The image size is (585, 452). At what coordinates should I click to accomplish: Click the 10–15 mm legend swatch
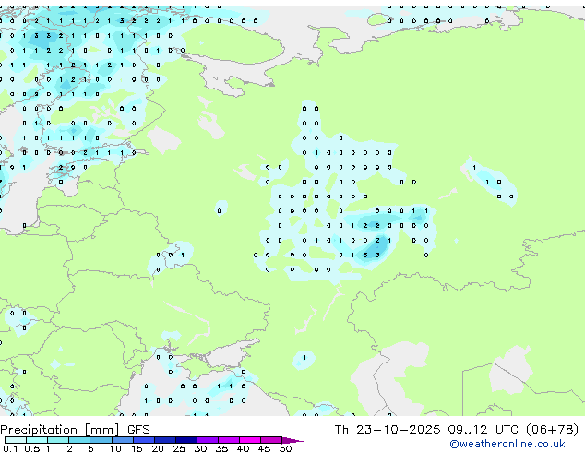coord(122,440)
